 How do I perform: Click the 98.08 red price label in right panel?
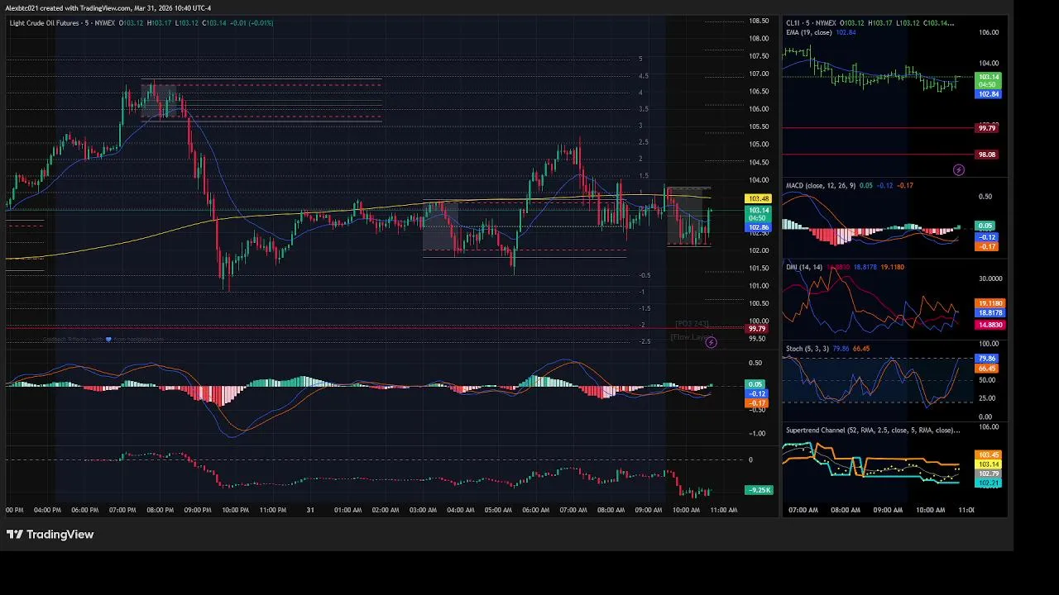click(x=986, y=155)
